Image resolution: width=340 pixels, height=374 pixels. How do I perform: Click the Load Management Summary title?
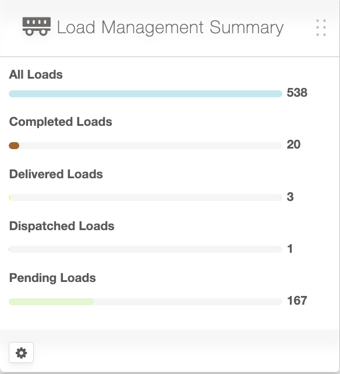point(170,27)
